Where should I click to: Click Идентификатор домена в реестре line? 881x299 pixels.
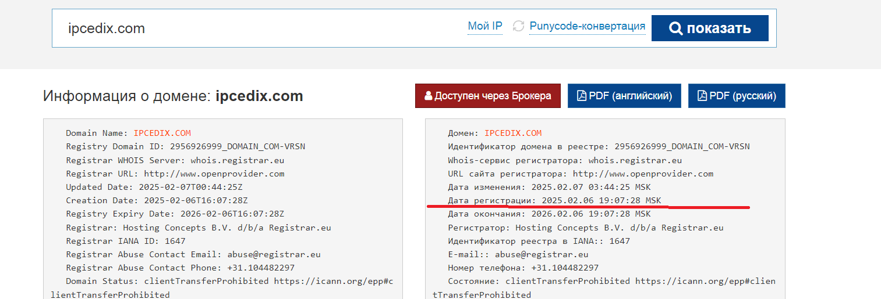pyautogui.click(x=599, y=146)
